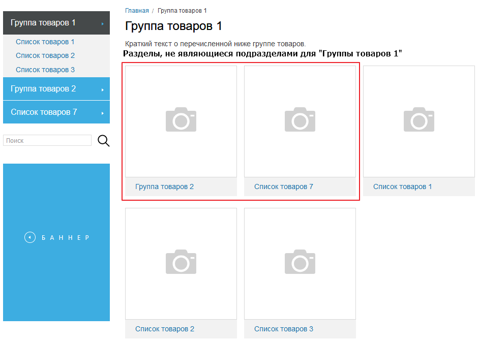Open the Список товаров 3 tile caption link
478x342 pixels.
283,329
